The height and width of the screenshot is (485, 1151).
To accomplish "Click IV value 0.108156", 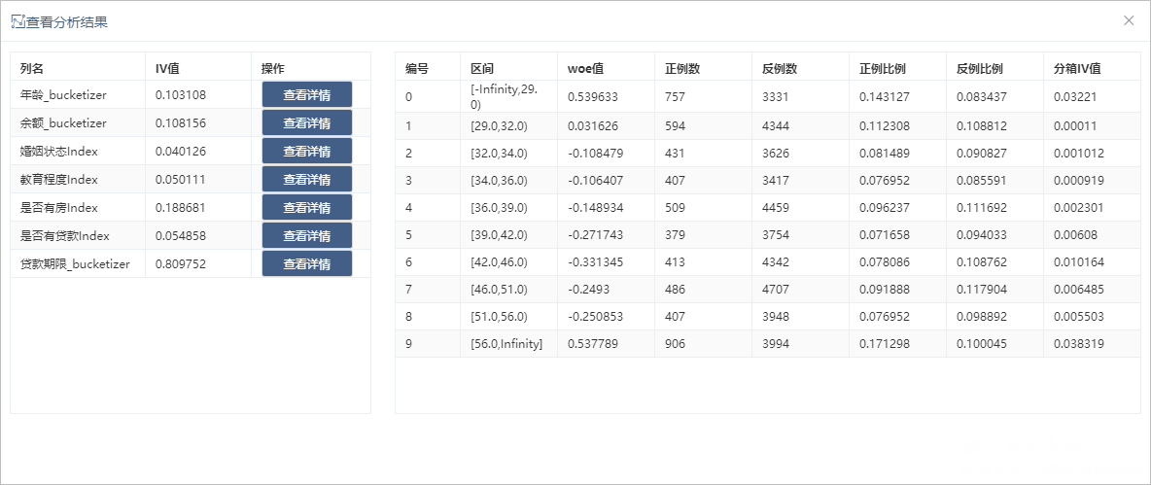I will [x=181, y=122].
